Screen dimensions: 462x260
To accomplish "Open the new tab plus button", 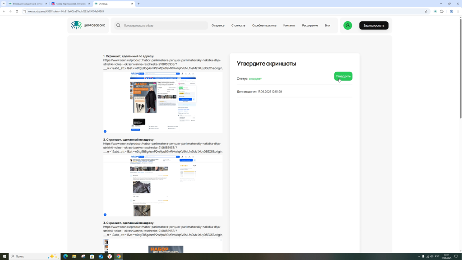I will click(x=139, y=4).
